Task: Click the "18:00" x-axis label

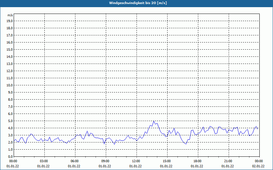Action: (198, 161)
